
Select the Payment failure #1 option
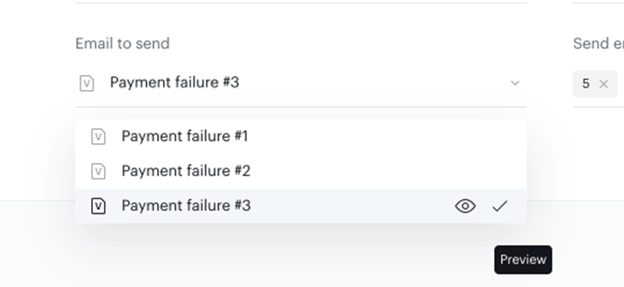point(301,137)
